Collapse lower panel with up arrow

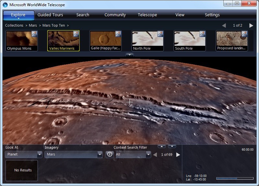pyautogui.click(x=162, y=146)
